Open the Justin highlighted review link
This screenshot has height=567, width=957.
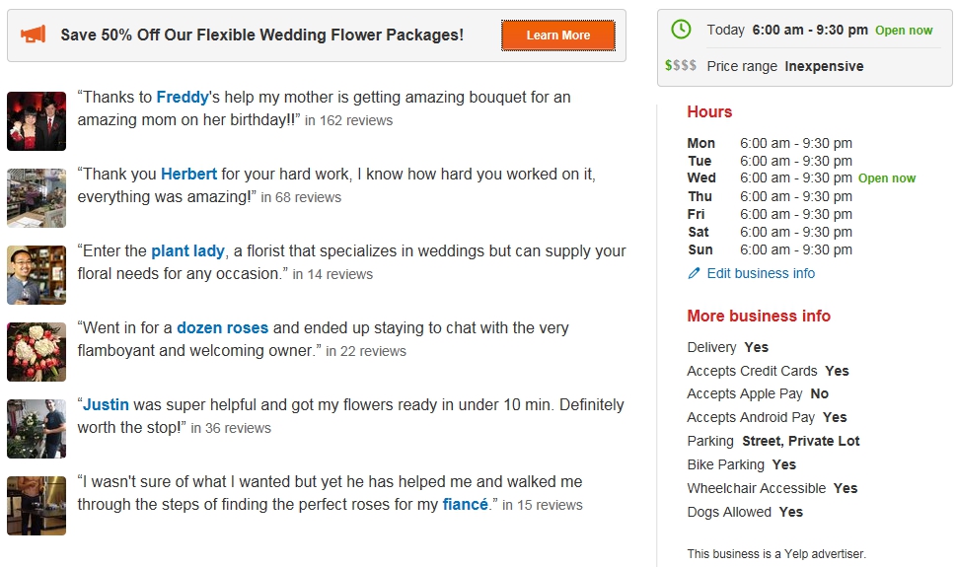(x=106, y=404)
